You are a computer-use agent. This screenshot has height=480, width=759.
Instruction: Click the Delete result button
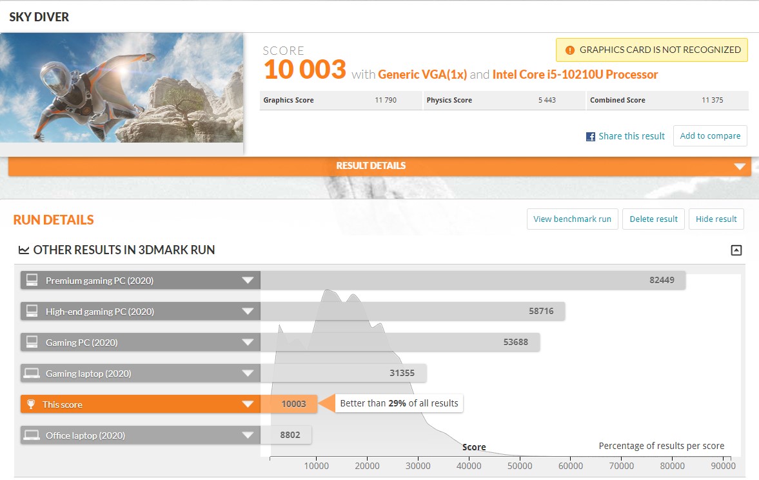coord(653,219)
